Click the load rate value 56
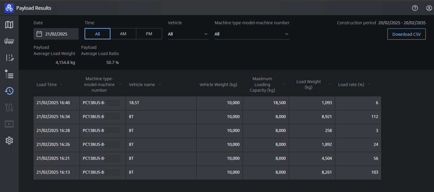The height and width of the screenshot is (192, 434). click(x=376, y=159)
